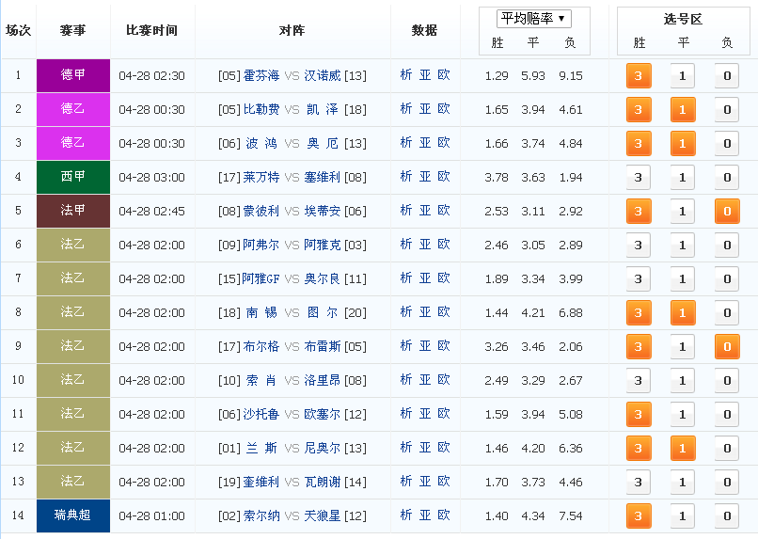Open 析 analysis for match 4 莱万特
The height and width of the screenshot is (539, 758).
coord(406,177)
